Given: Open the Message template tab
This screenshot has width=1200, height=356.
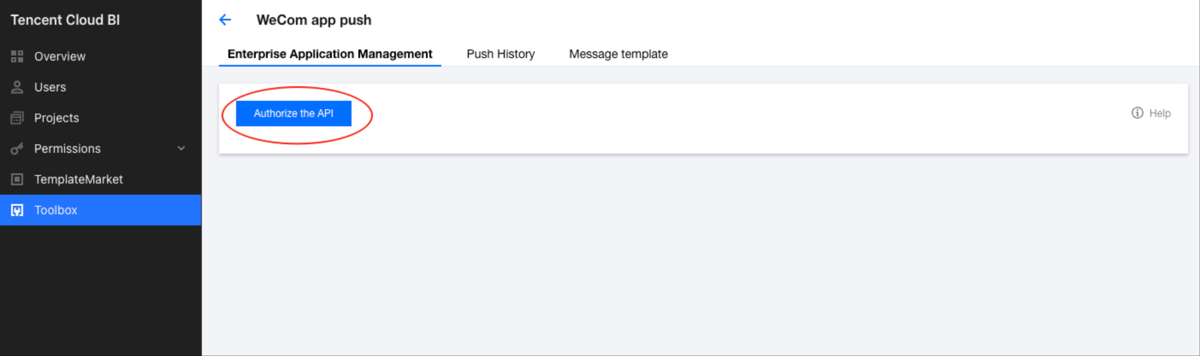Looking at the screenshot, I should point(618,54).
